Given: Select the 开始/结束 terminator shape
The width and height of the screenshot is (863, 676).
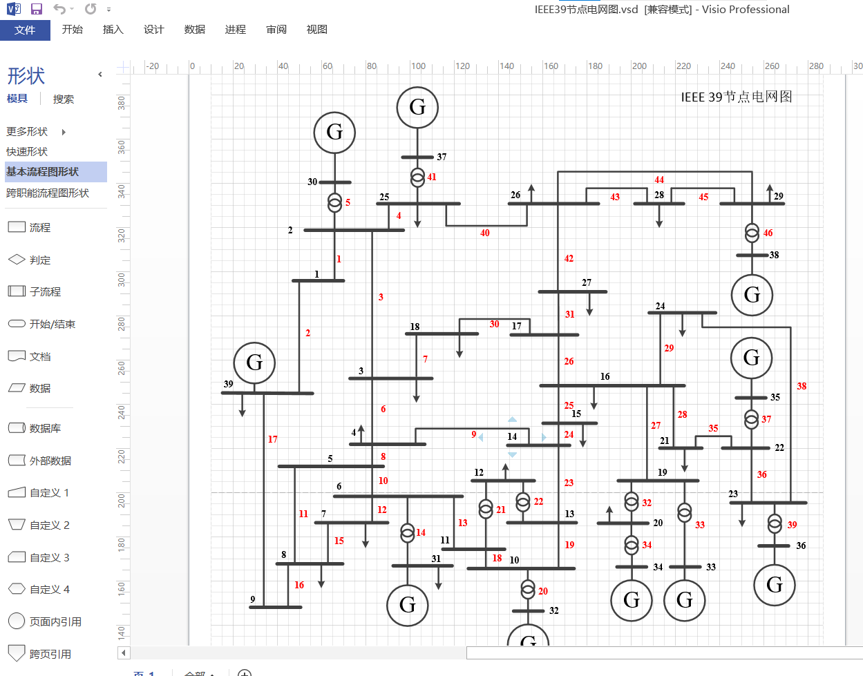Looking at the screenshot, I should (x=41, y=324).
